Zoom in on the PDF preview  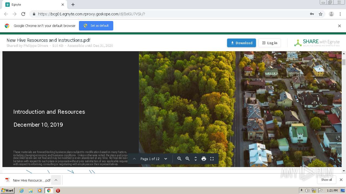[187, 159]
